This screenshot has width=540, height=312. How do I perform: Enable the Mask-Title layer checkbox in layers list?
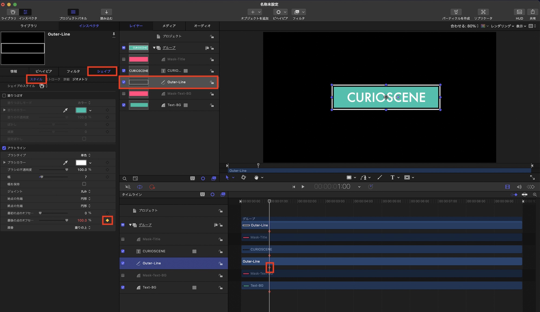[x=124, y=59]
